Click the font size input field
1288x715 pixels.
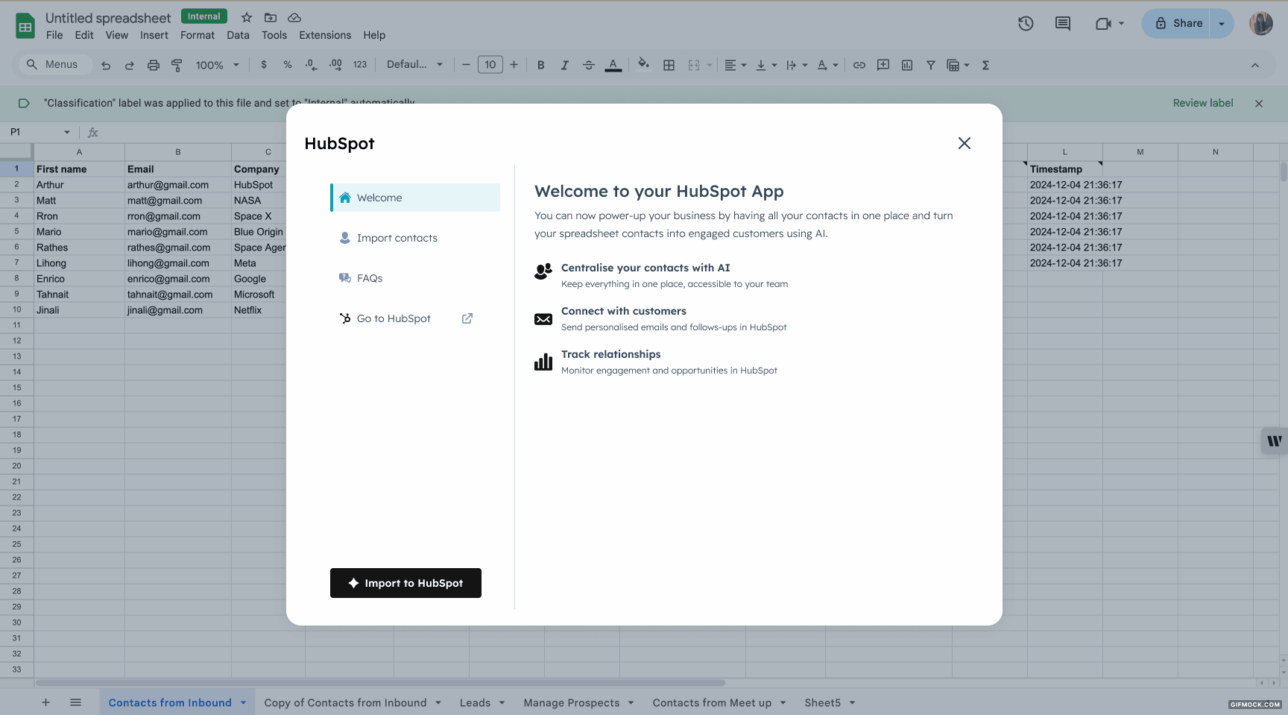(x=490, y=65)
